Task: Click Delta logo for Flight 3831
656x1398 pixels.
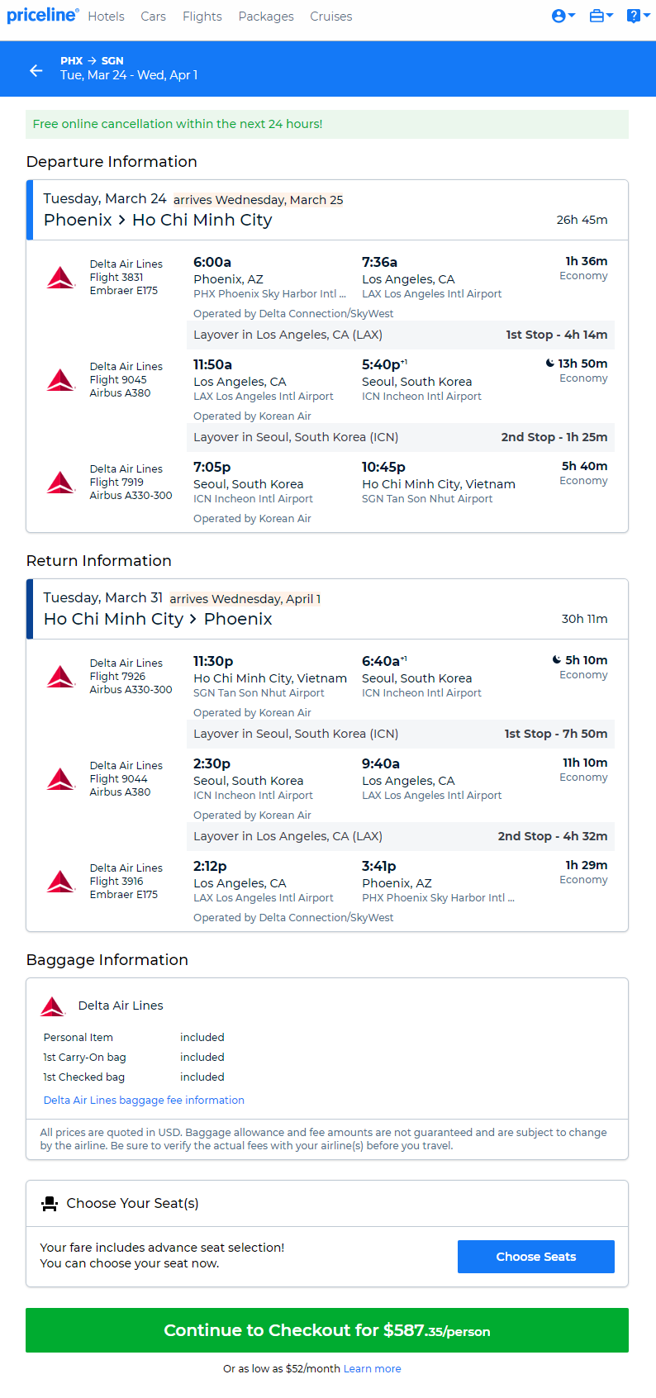Action: tap(61, 278)
